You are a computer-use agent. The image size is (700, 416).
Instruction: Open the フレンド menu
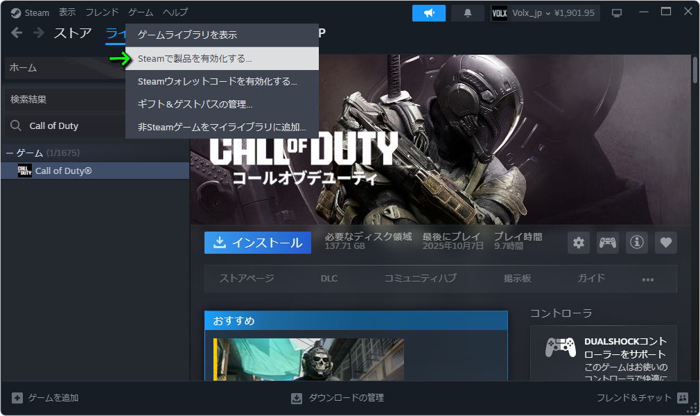coord(103,12)
